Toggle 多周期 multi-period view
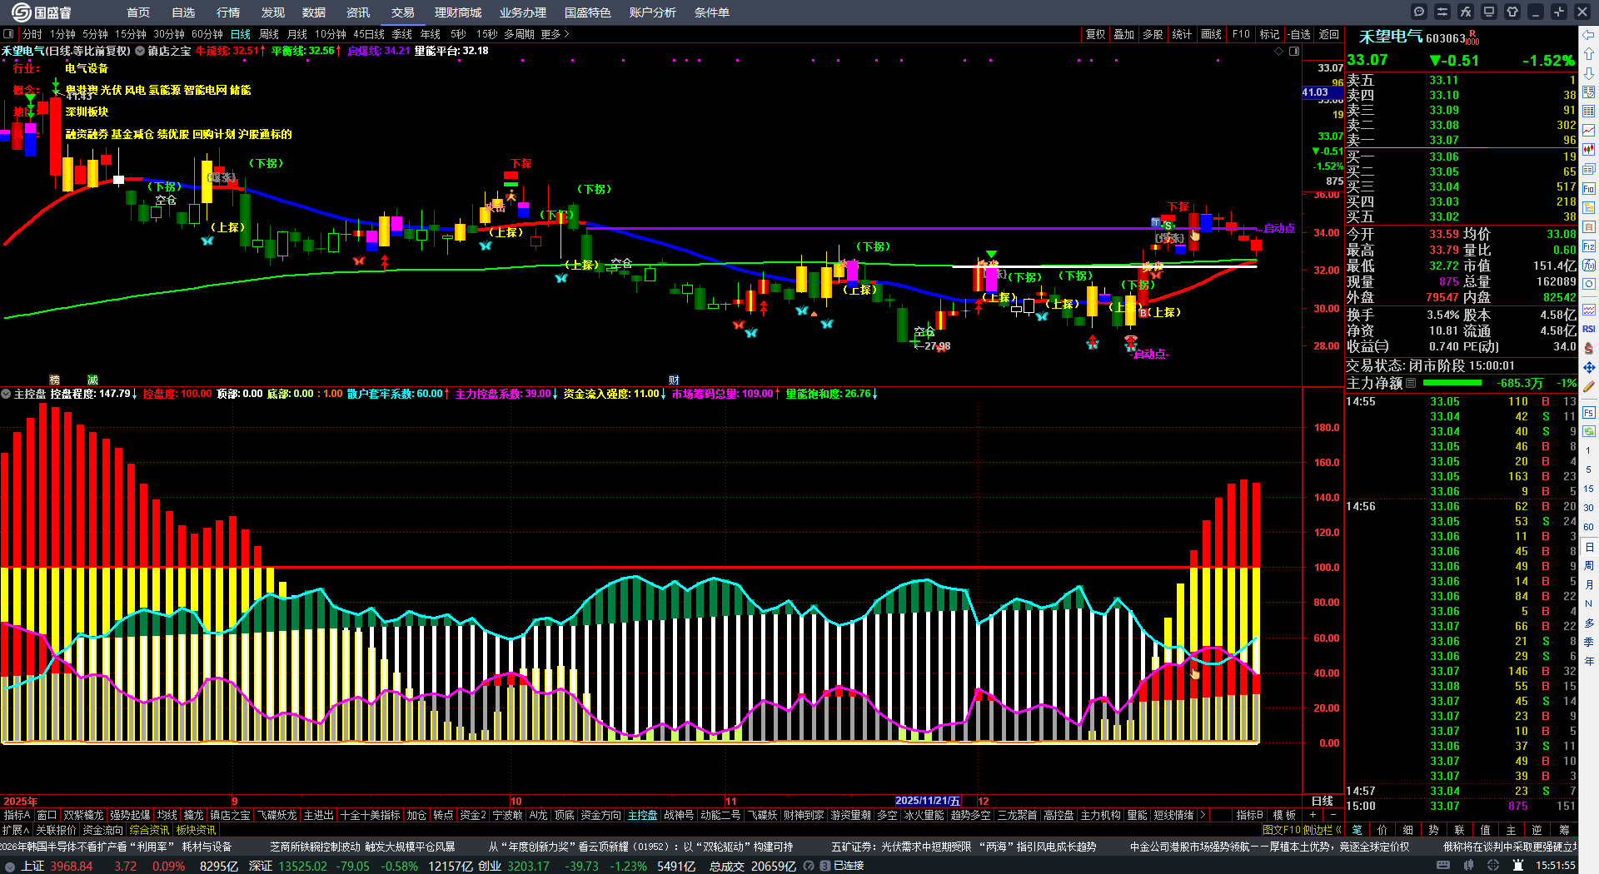The image size is (1599, 874). [519, 34]
